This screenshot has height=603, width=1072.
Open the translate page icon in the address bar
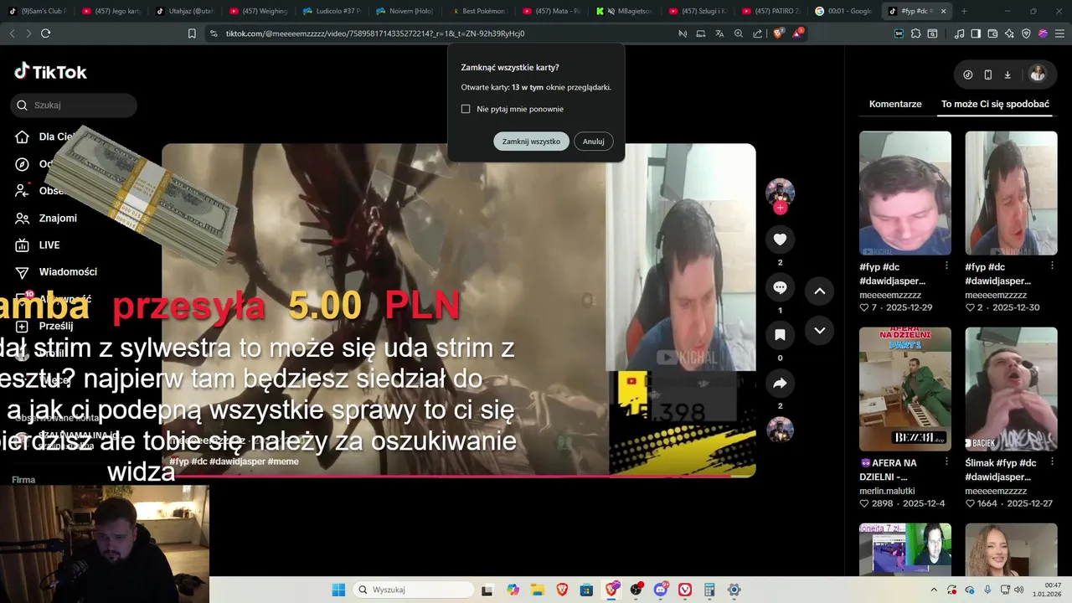click(719, 33)
